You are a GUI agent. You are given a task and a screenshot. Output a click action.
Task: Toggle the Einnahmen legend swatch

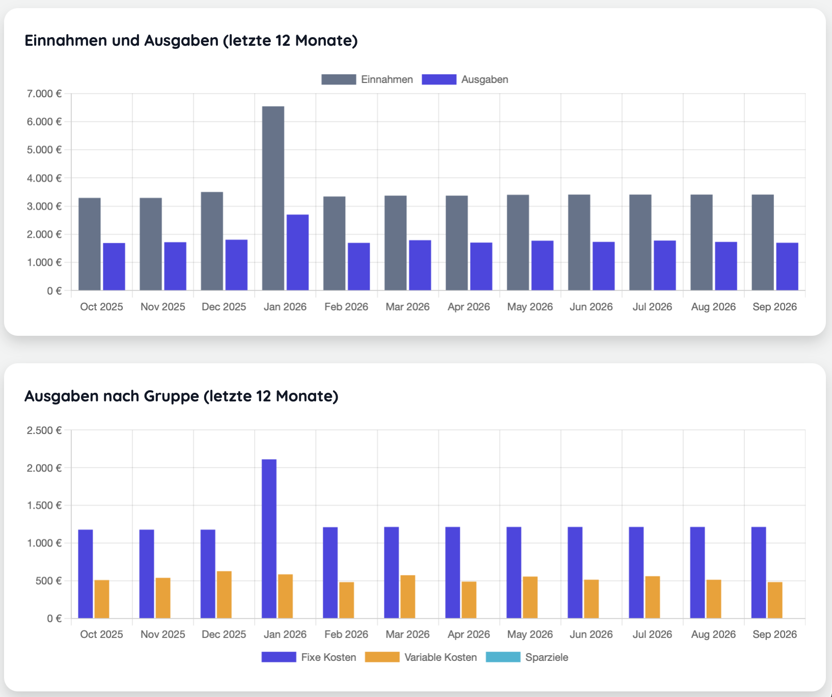pos(339,79)
